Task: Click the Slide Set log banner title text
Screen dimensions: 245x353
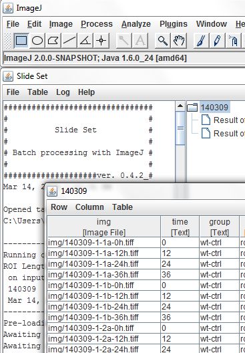Action: click(75, 130)
